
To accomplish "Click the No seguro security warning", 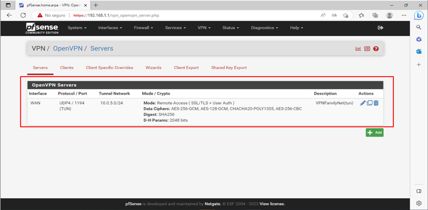I will pos(52,15).
